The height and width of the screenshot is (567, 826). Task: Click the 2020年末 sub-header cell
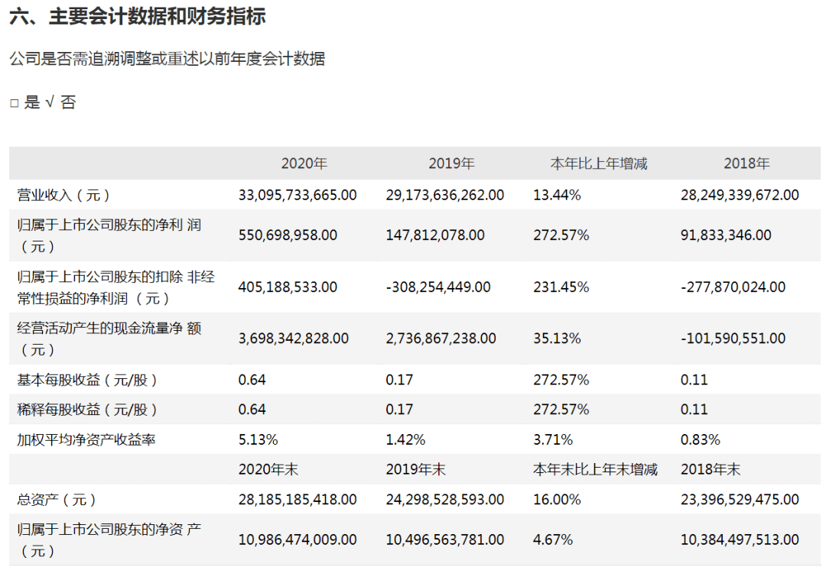268,469
